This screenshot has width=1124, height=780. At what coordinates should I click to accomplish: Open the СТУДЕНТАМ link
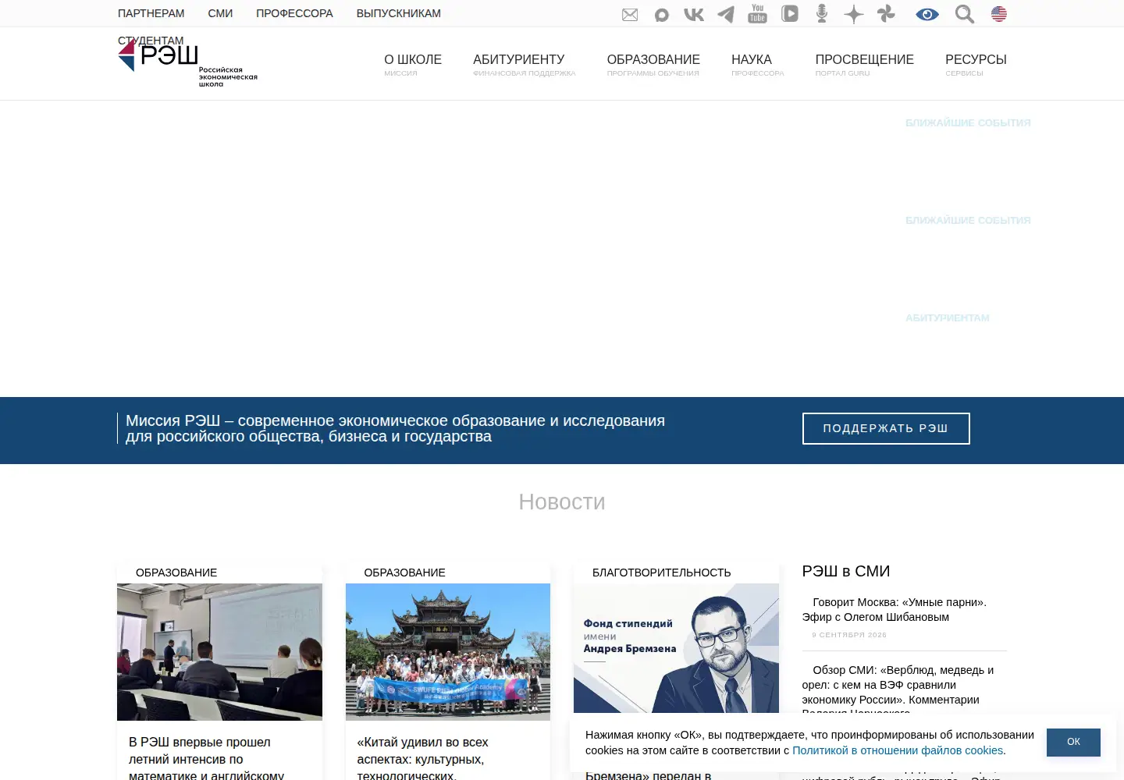pyautogui.click(x=151, y=41)
